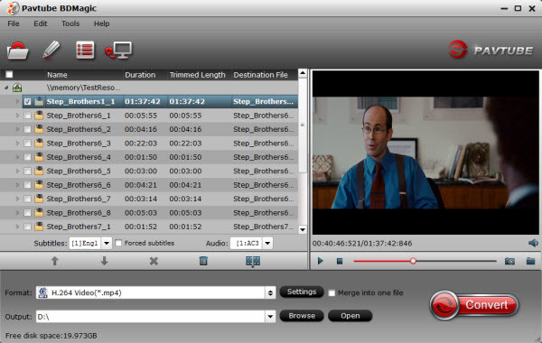Take a snapshot with camera icon
Screen dimensions: 542x343
[509, 261]
